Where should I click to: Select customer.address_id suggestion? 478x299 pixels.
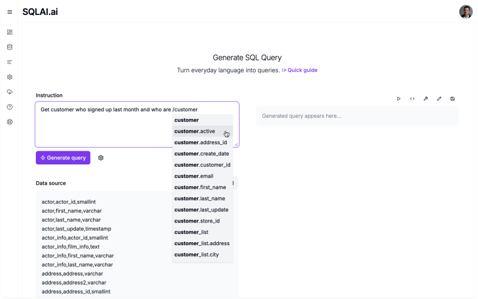tap(203, 142)
